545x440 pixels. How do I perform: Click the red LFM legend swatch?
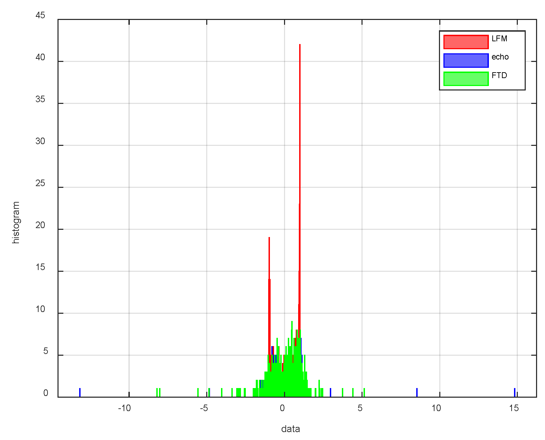(465, 42)
